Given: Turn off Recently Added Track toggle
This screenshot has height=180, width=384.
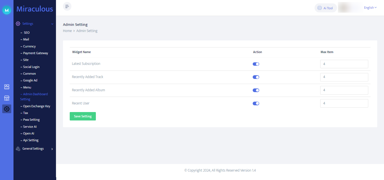Looking at the screenshot, I should 256,77.
